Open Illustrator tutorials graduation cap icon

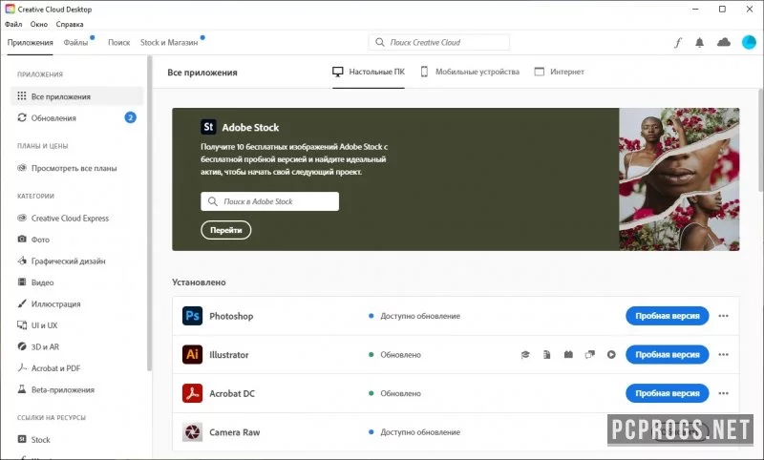point(525,355)
